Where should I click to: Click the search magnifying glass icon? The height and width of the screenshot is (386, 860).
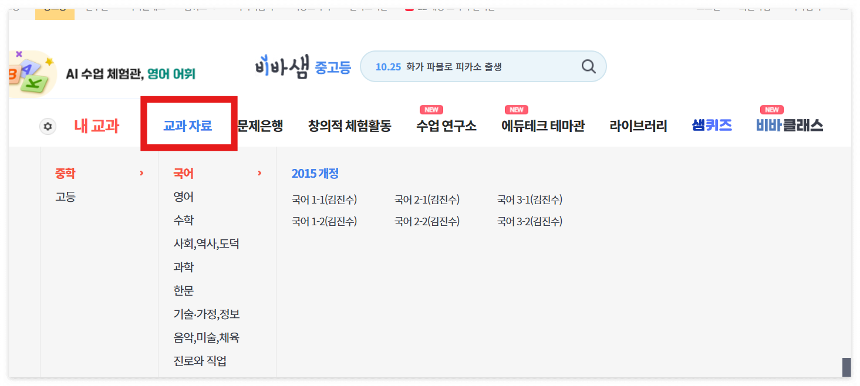coord(588,66)
